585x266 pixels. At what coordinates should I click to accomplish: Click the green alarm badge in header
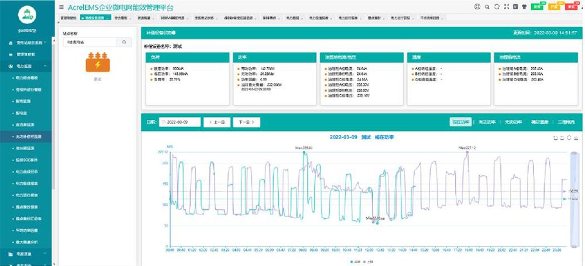[536, 6]
